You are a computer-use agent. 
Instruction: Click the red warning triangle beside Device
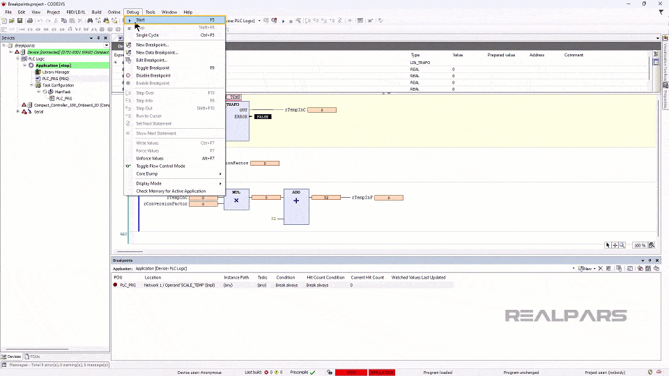click(x=17, y=52)
